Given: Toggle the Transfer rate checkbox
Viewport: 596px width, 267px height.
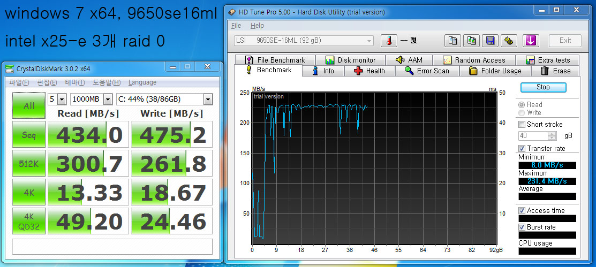Looking at the screenshot, I should click(522, 149).
